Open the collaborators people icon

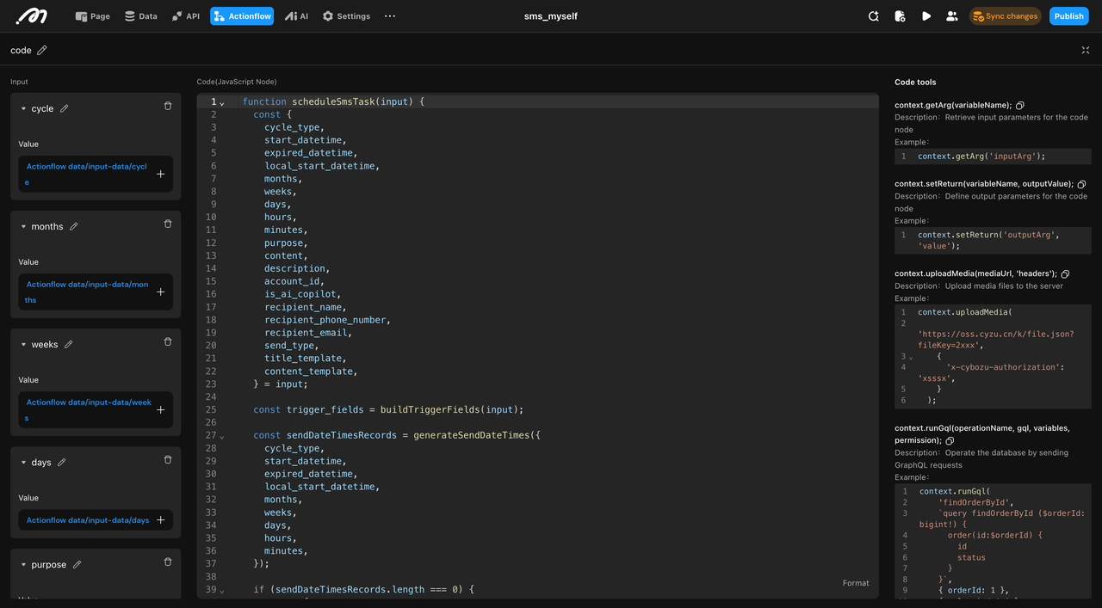[x=952, y=16]
